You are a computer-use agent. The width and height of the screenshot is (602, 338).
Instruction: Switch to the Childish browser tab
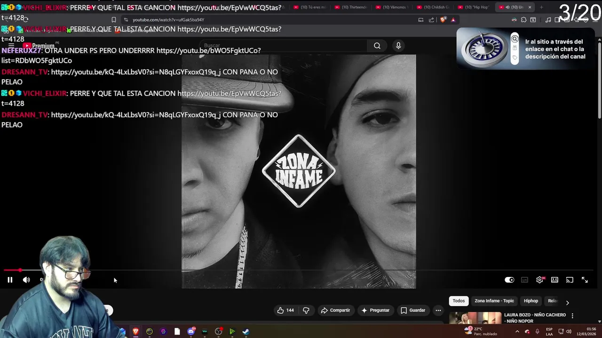click(433, 7)
